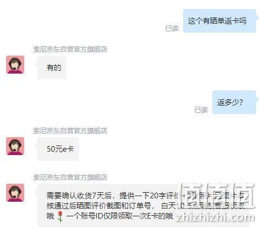
Task: Click the agent avatar beside the "50元e卡" message
Action: [x=15, y=146]
